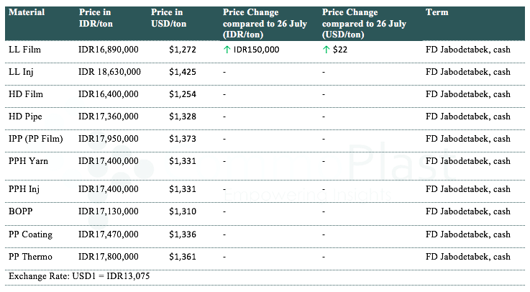Click the green up arrow beside IDR150,000

227,50
